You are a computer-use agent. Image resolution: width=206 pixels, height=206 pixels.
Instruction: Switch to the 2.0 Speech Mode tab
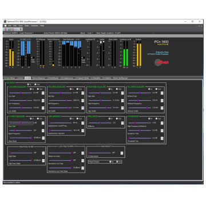82,78
